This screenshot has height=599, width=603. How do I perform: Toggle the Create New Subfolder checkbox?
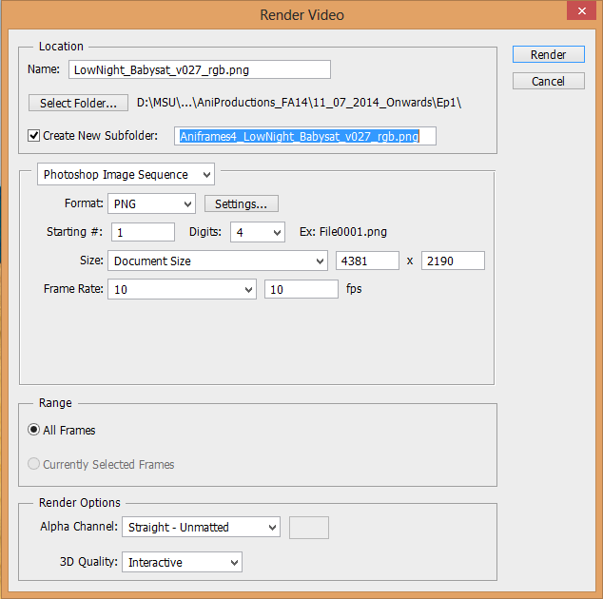(34, 136)
